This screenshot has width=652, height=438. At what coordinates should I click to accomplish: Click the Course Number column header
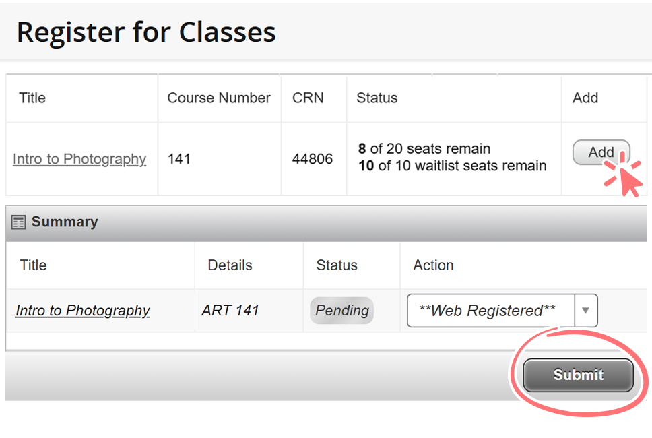[x=218, y=98]
